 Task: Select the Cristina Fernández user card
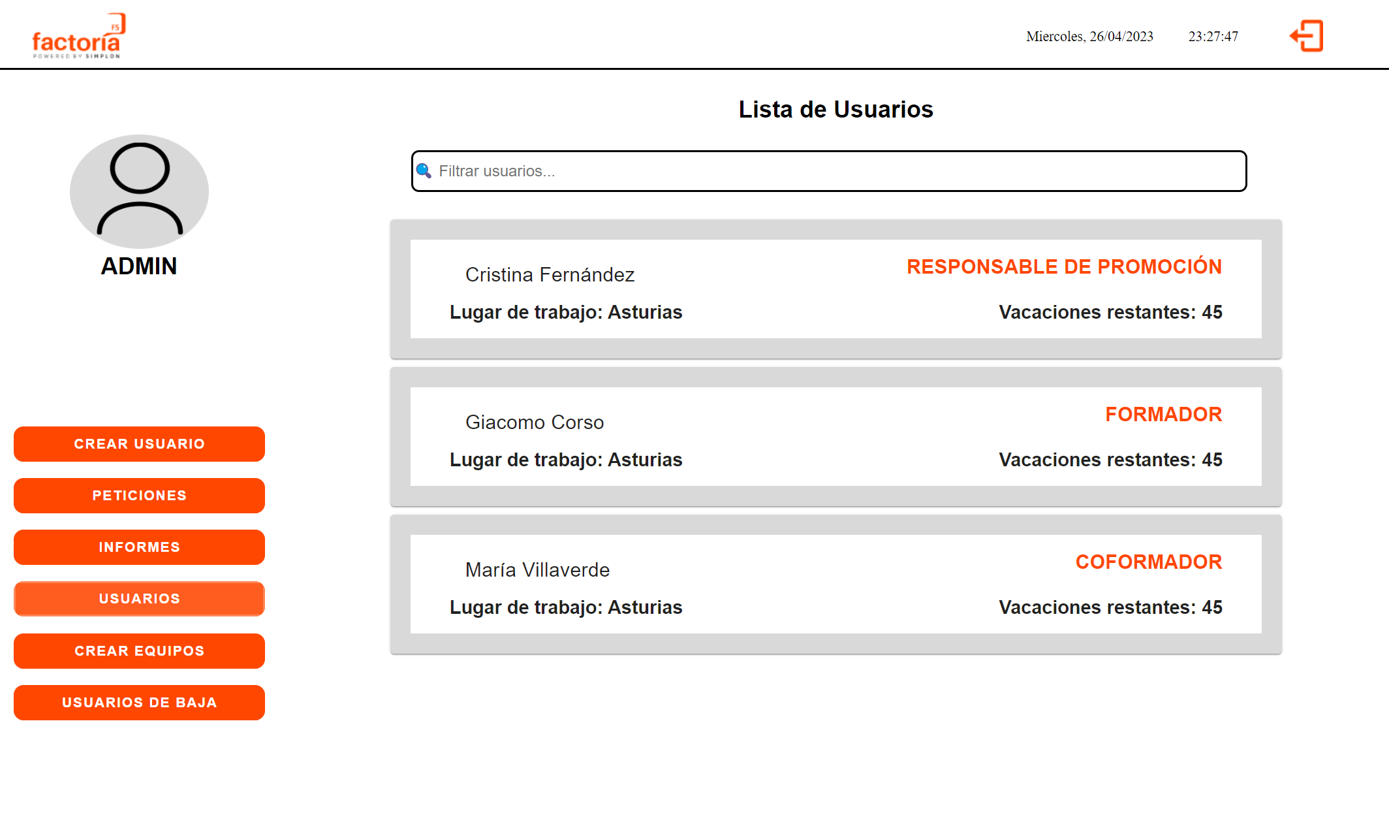coord(835,289)
